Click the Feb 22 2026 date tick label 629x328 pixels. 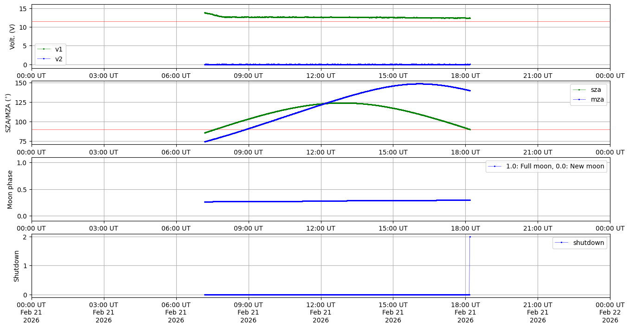(610, 312)
